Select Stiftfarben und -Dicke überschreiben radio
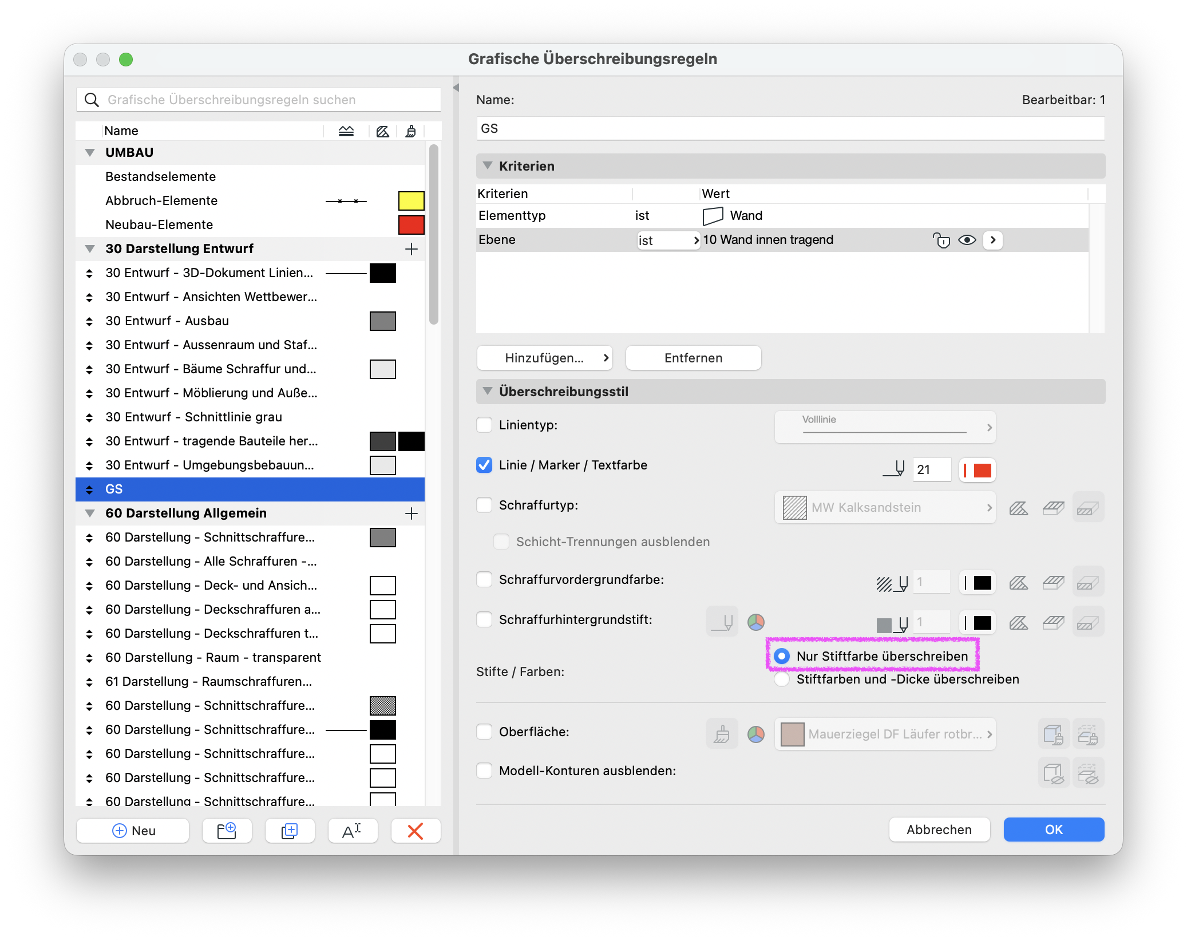Image resolution: width=1187 pixels, height=940 pixels. point(782,680)
